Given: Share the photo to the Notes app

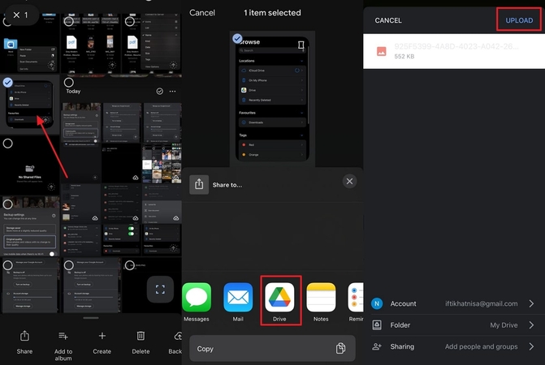Looking at the screenshot, I should [321, 298].
